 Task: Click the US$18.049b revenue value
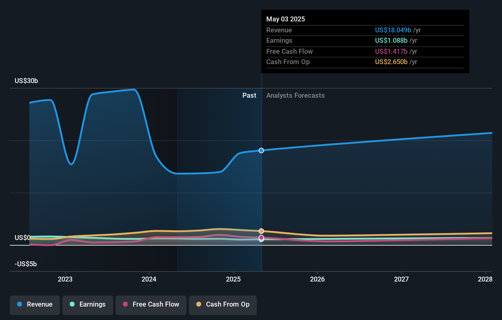(393, 30)
